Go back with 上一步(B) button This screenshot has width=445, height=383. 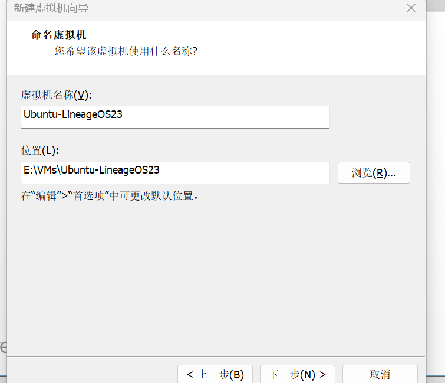(x=215, y=374)
